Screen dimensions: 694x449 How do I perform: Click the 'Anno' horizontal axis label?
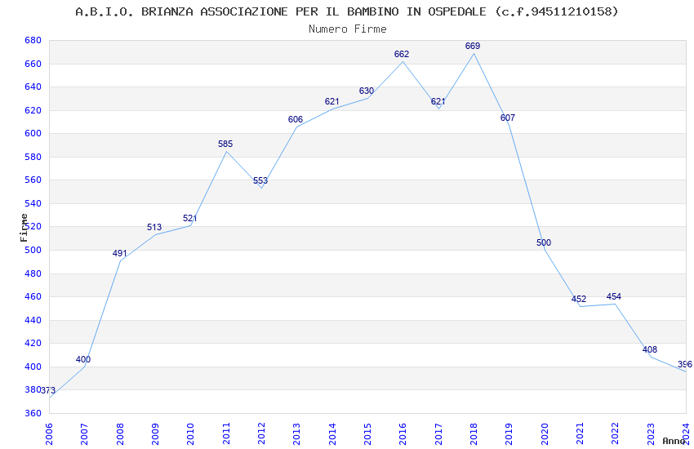pyautogui.click(x=674, y=441)
